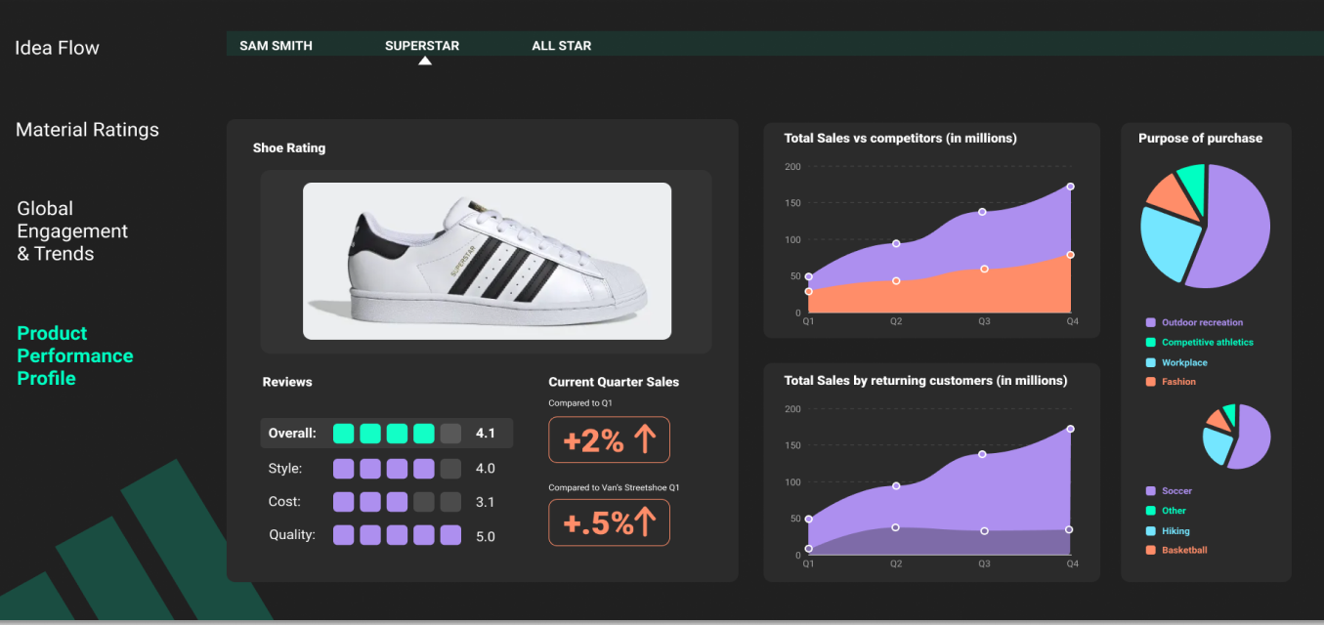Click the purple slice of small pie

[1253, 438]
